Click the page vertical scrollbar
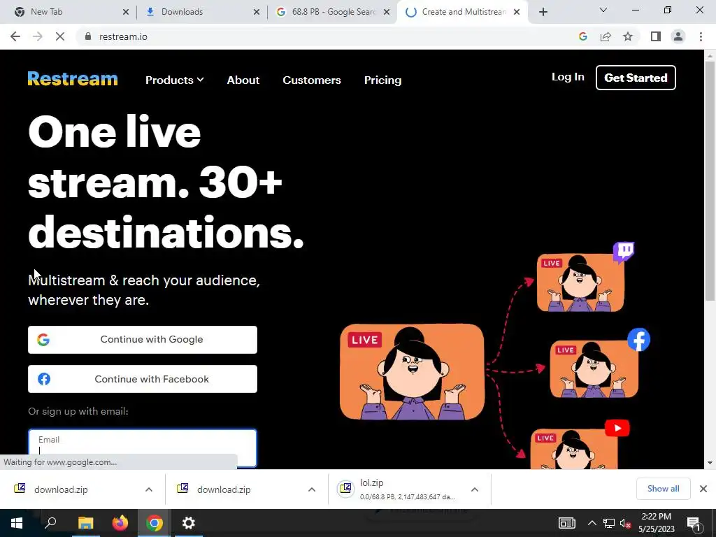This screenshot has height=537, width=716. click(x=710, y=180)
